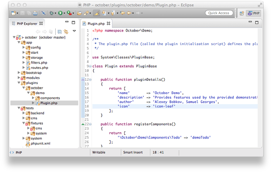Switch to the PHP perspective button
This screenshot has width=271, height=172.
254,13
